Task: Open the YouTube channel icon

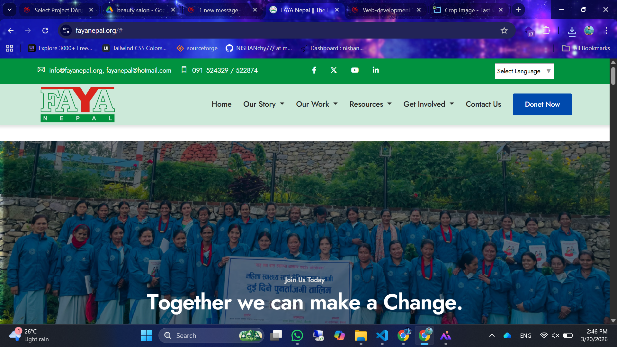Action: 355,70
